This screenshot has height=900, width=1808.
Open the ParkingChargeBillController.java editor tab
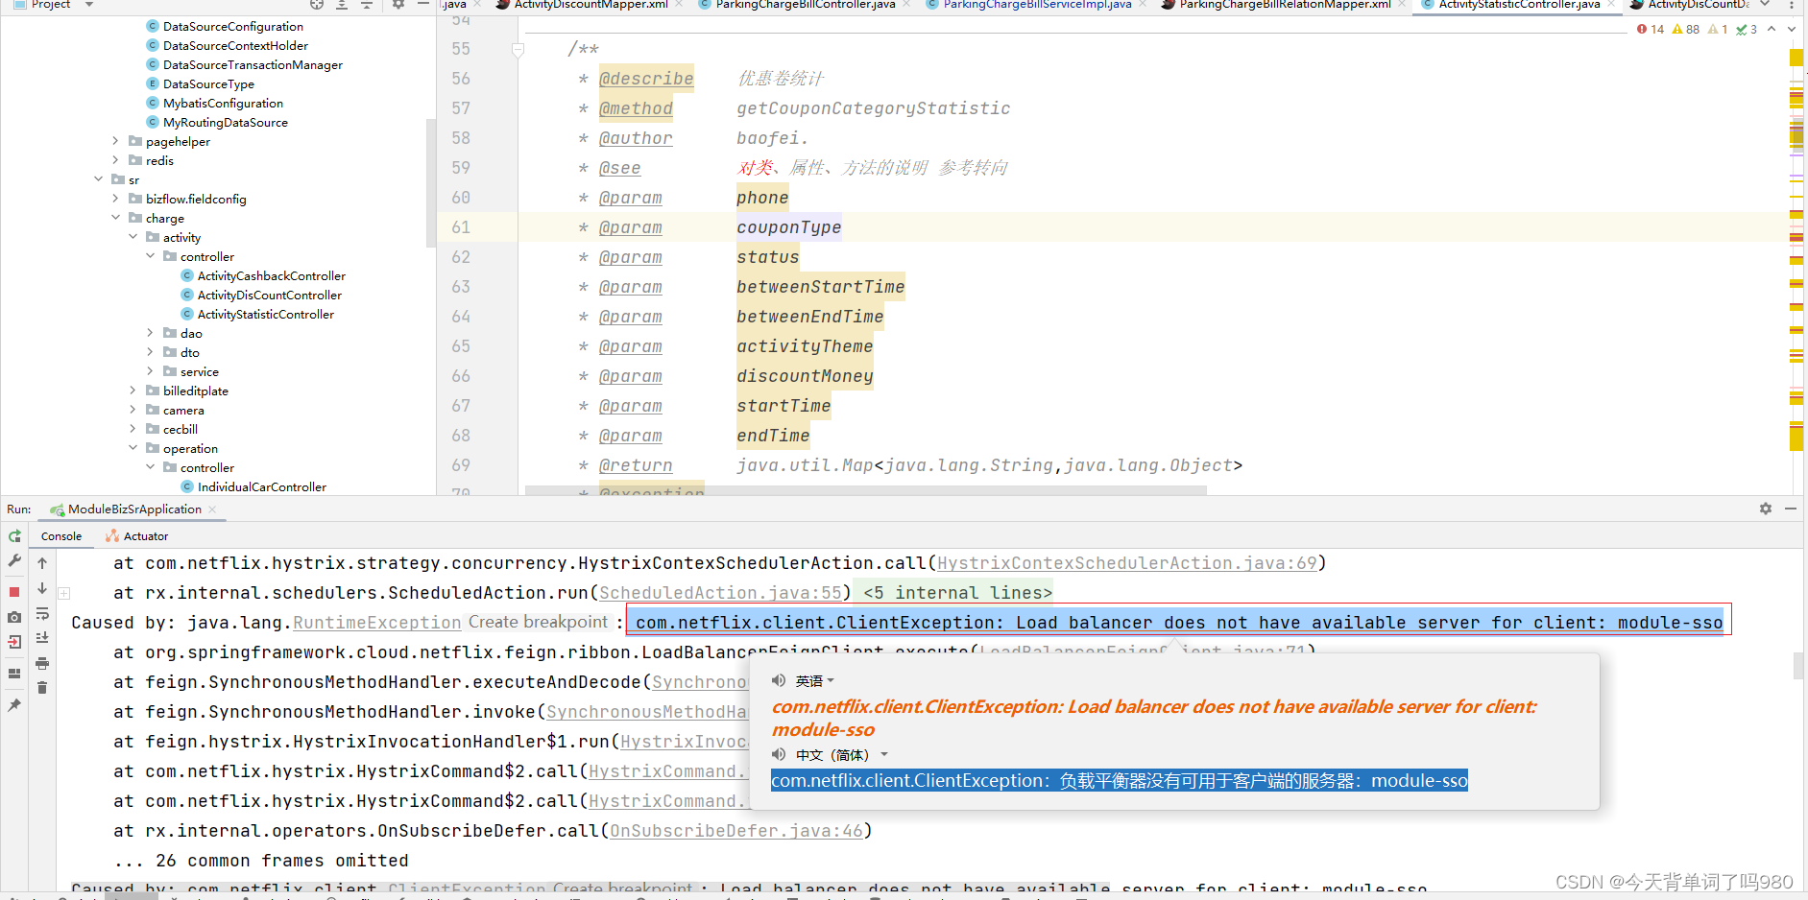tap(804, 4)
